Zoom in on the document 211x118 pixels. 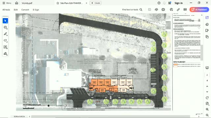207,109
